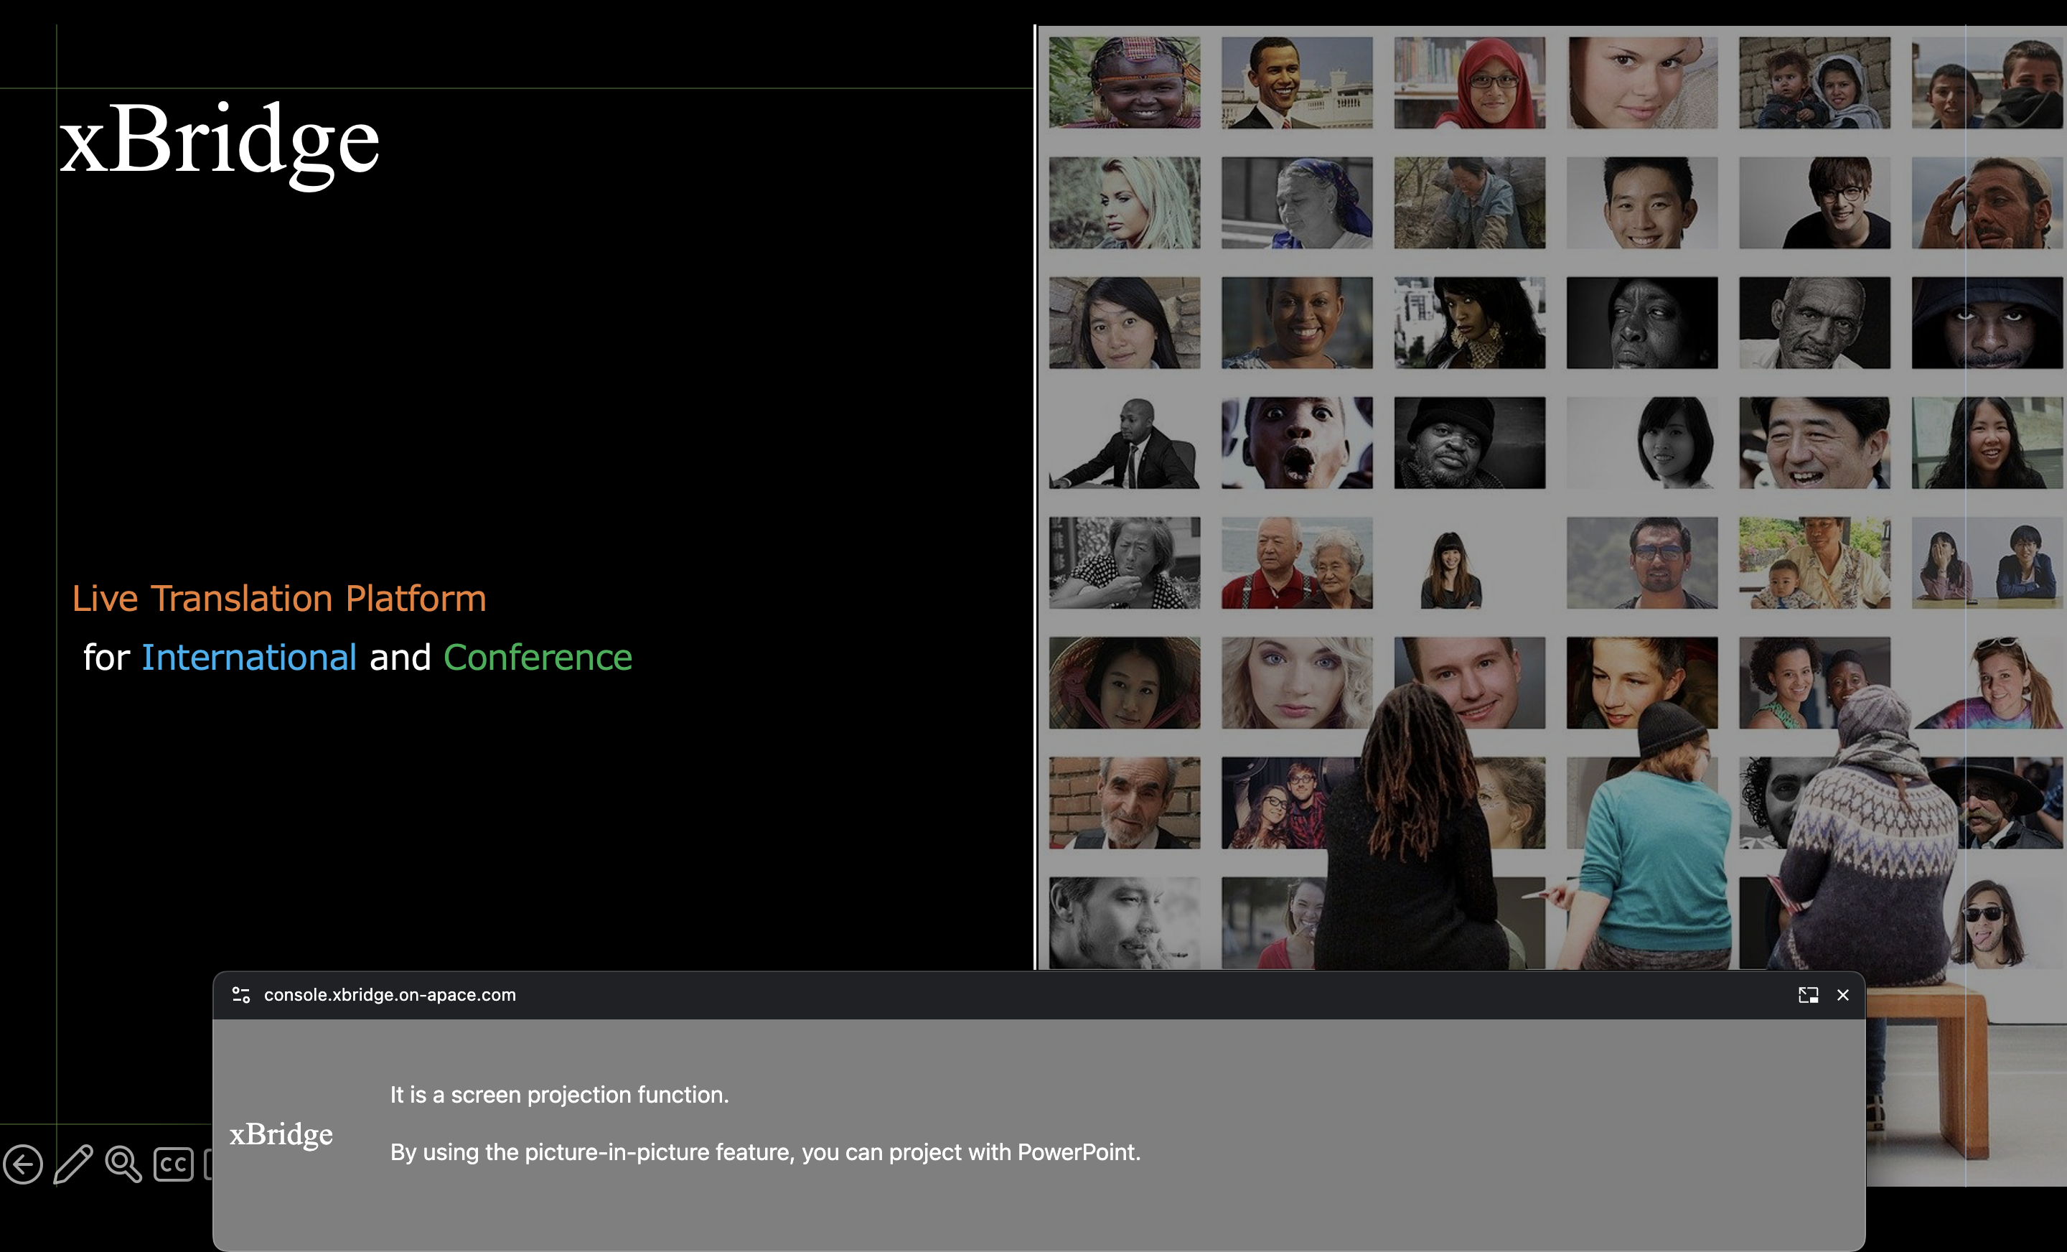Image resolution: width=2067 pixels, height=1252 pixels.
Task: Click the orange Live Translation Platform text
Action: tap(278, 598)
